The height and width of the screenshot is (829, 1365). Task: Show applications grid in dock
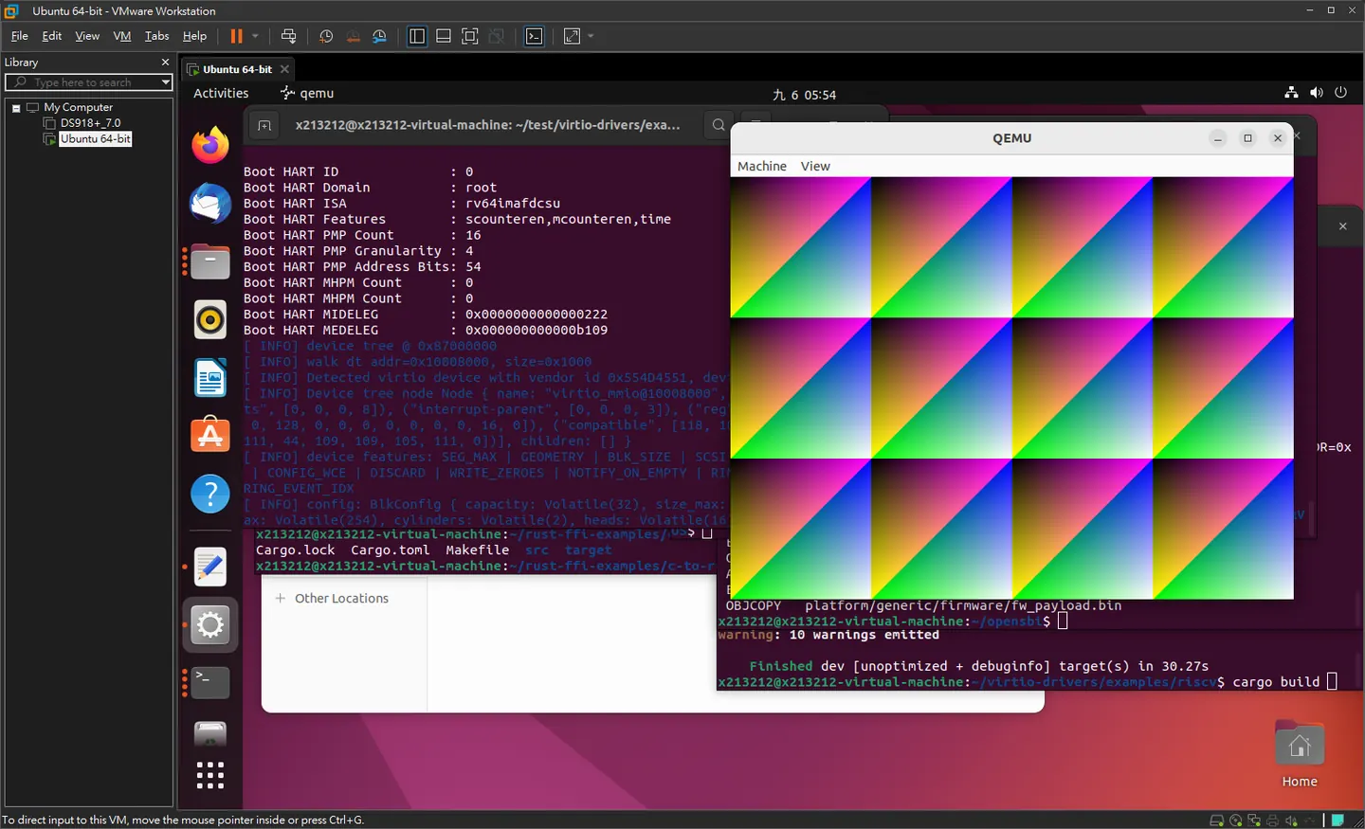tap(210, 775)
